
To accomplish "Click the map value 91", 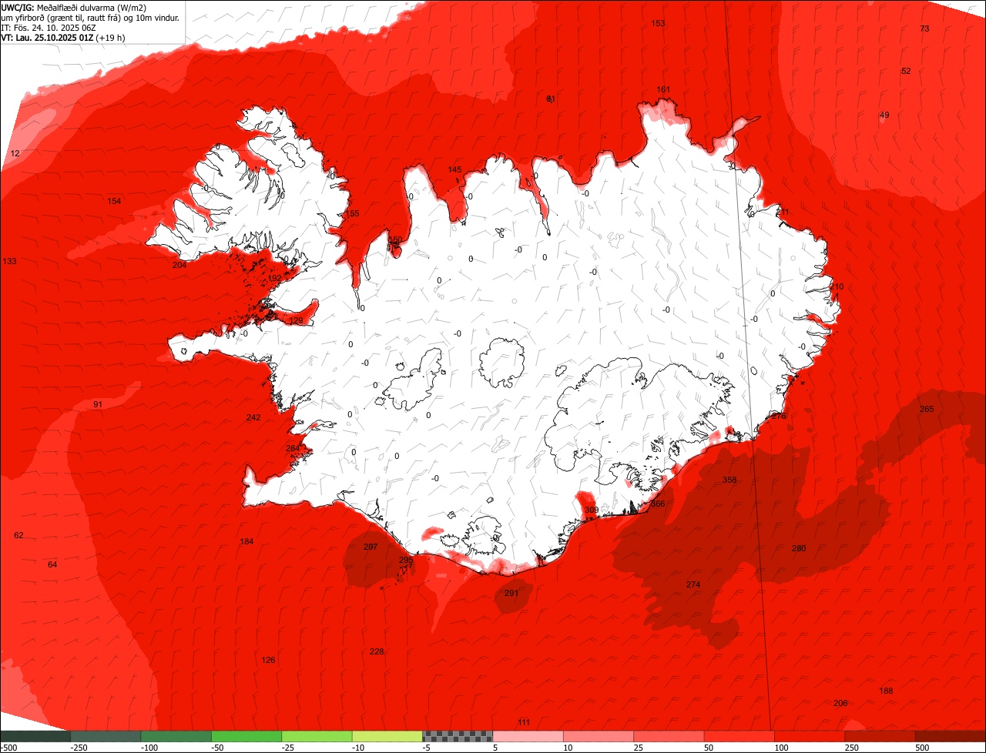I will pos(98,404).
